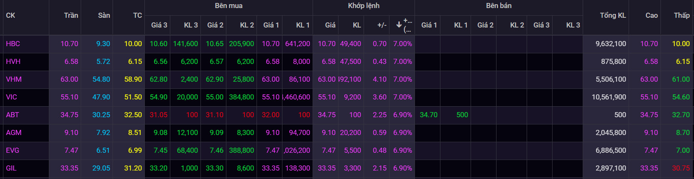The image size is (694, 179).
Task: Click VHM change value 4.10
Action: [x=380, y=79]
